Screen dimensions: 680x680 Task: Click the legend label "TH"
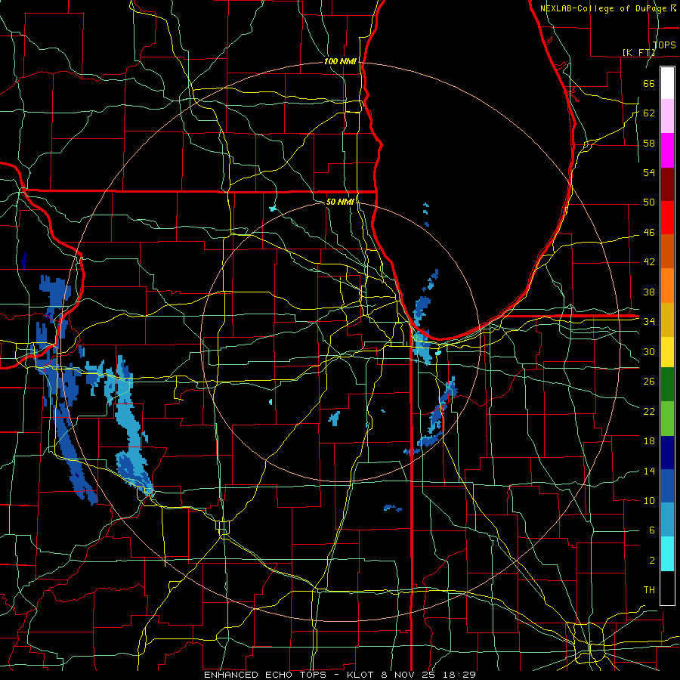(649, 590)
